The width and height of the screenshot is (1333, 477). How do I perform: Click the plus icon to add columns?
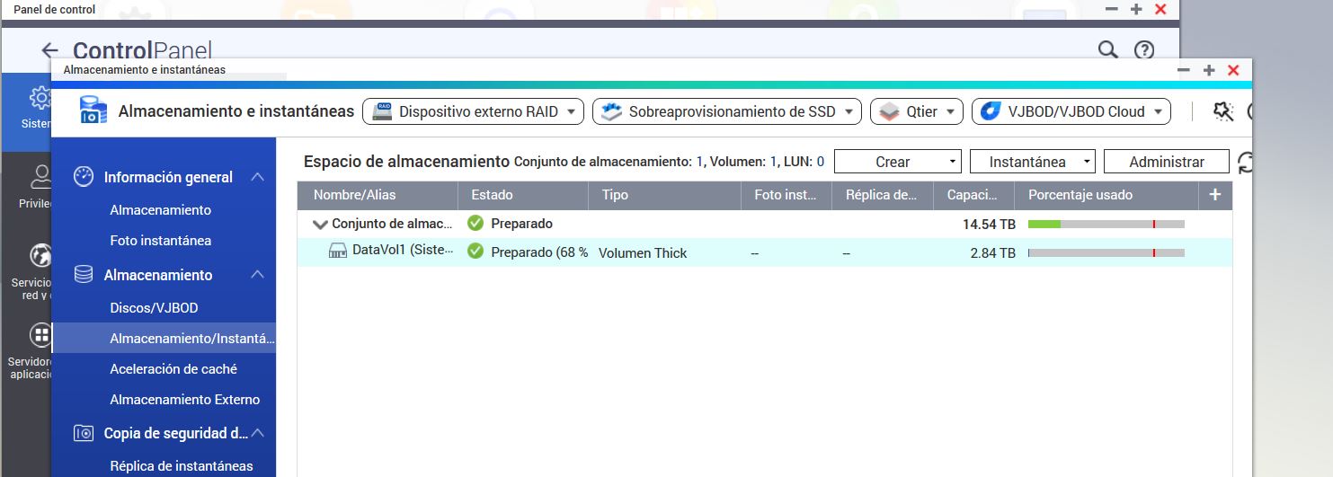click(x=1215, y=195)
